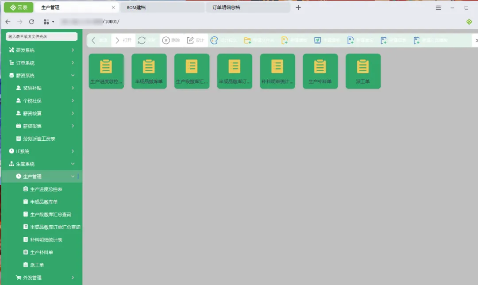The height and width of the screenshot is (285, 478).
Task: Click the yellow new-folder icon in toolbar
Action: tap(247, 40)
